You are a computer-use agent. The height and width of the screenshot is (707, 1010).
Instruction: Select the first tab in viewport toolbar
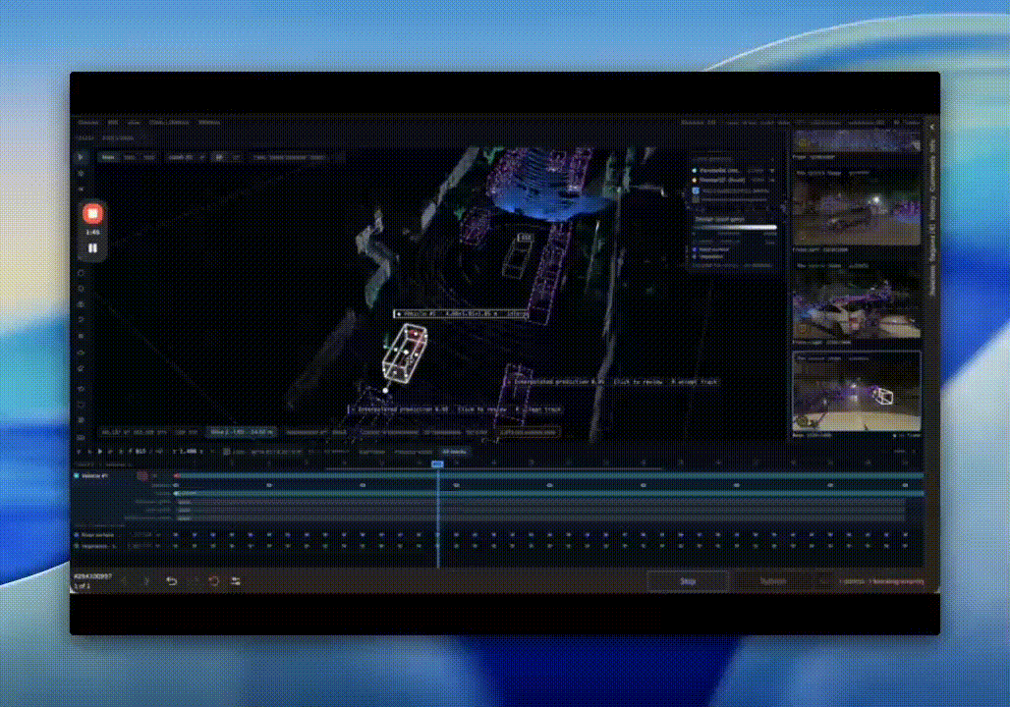pos(108,157)
